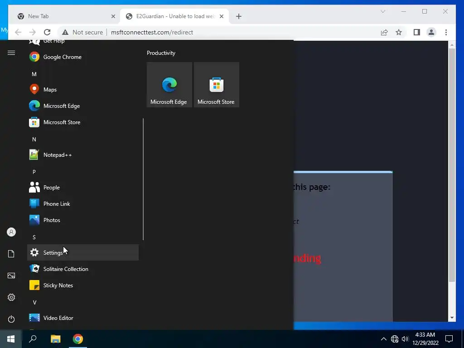
Task: Open Pictures from the Start sidebar
Action: tap(11, 275)
